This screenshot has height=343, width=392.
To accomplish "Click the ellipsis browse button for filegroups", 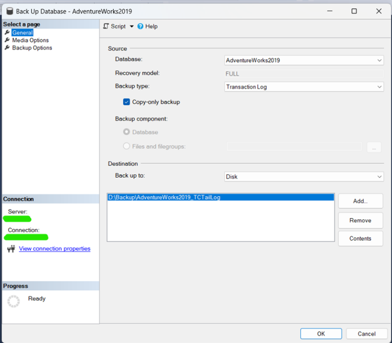I will pos(374,147).
